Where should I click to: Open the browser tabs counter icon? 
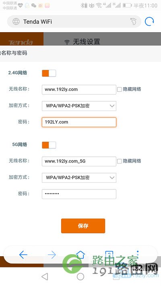[x=109, y=254]
